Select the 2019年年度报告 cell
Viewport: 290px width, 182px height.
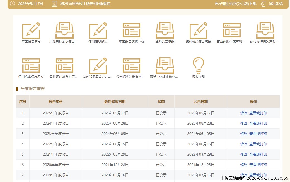click(x=56, y=175)
